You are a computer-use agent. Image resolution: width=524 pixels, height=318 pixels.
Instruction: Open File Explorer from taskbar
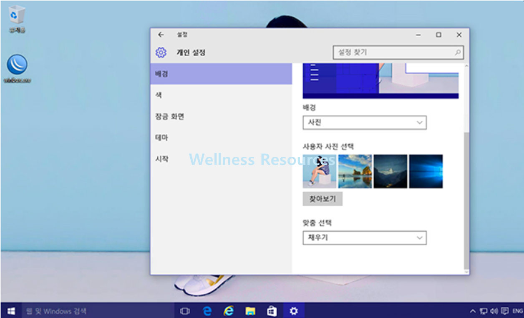[250, 311]
